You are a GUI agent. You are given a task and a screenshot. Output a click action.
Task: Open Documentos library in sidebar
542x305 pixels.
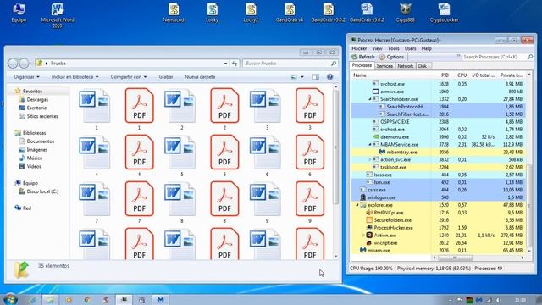[x=40, y=141]
